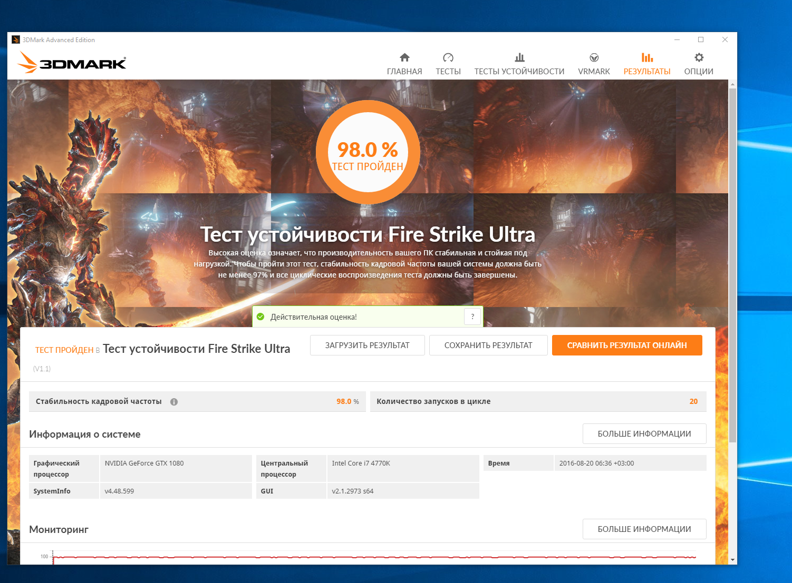Click the loop count value 20
Screen dimensions: 792x583
click(693, 401)
